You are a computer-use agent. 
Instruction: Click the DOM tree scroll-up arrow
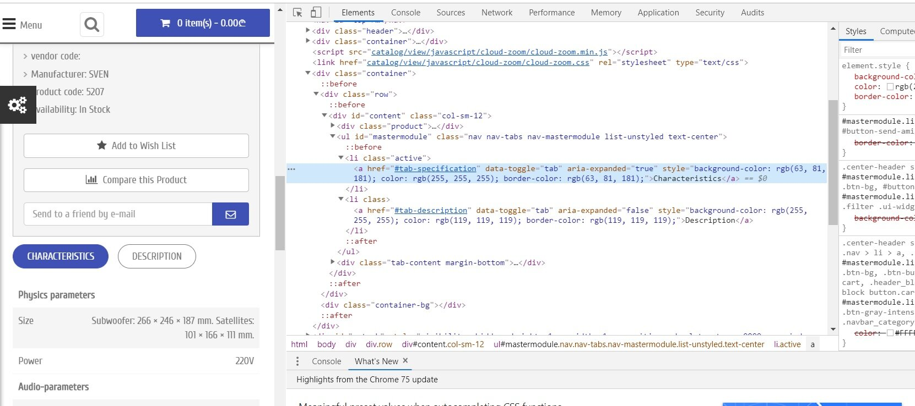click(x=833, y=28)
